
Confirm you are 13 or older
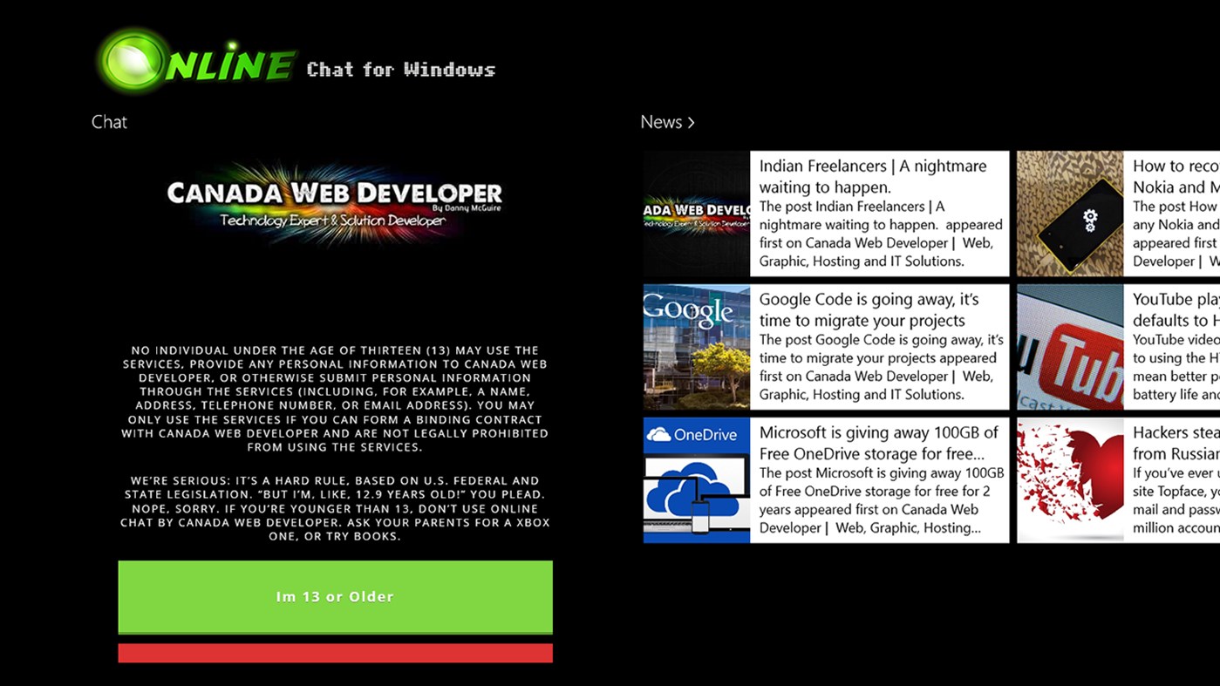click(x=334, y=596)
